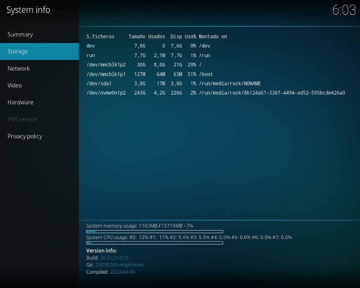
Task: Click the 226G available value
Action: point(176,93)
